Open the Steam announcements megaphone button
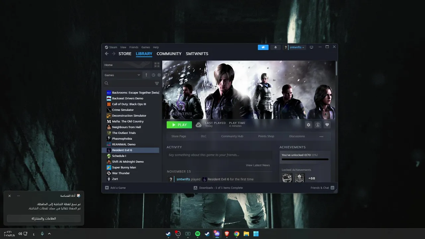Screen dimensions: 425x239 point(263,47)
